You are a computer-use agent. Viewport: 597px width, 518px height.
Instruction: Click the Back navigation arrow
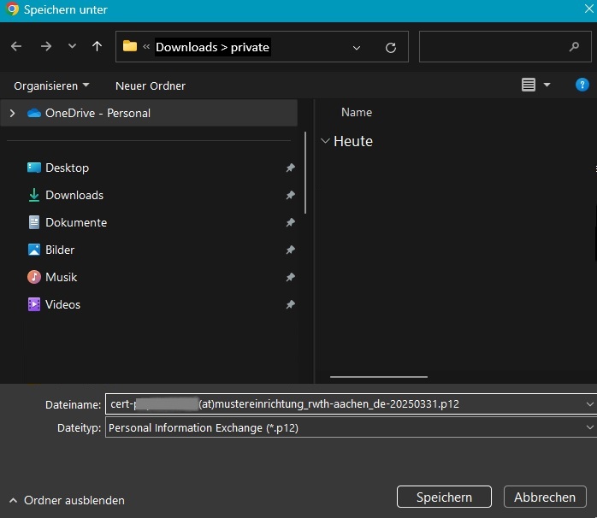(x=16, y=47)
